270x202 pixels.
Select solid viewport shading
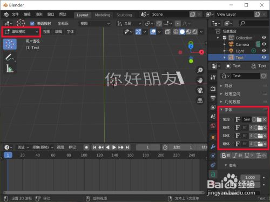click(x=182, y=32)
